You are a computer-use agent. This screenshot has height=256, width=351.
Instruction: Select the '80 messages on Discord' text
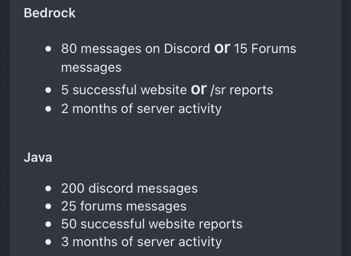tap(135, 49)
